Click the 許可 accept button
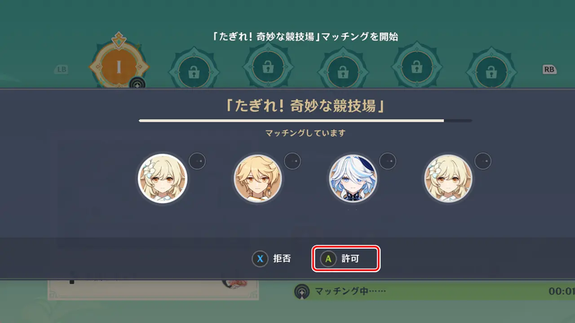This screenshot has height=323, width=575. pyautogui.click(x=346, y=258)
